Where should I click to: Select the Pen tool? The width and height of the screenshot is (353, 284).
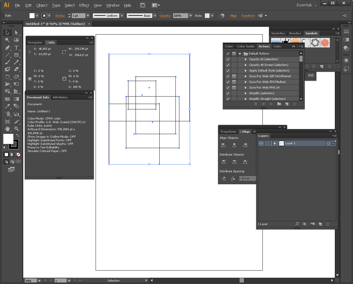[x=7, y=48]
